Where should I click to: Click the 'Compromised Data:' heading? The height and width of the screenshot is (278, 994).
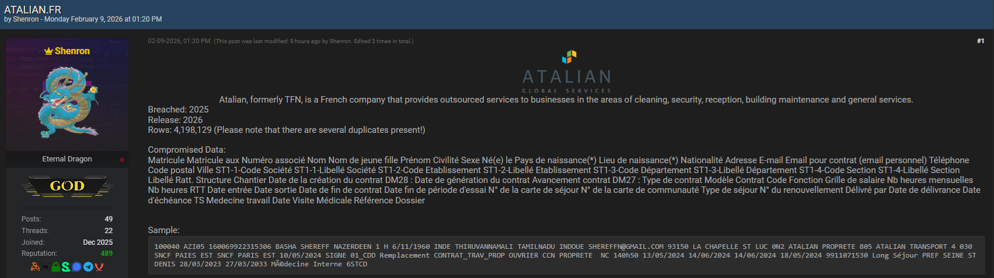pyautogui.click(x=187, y=150)
